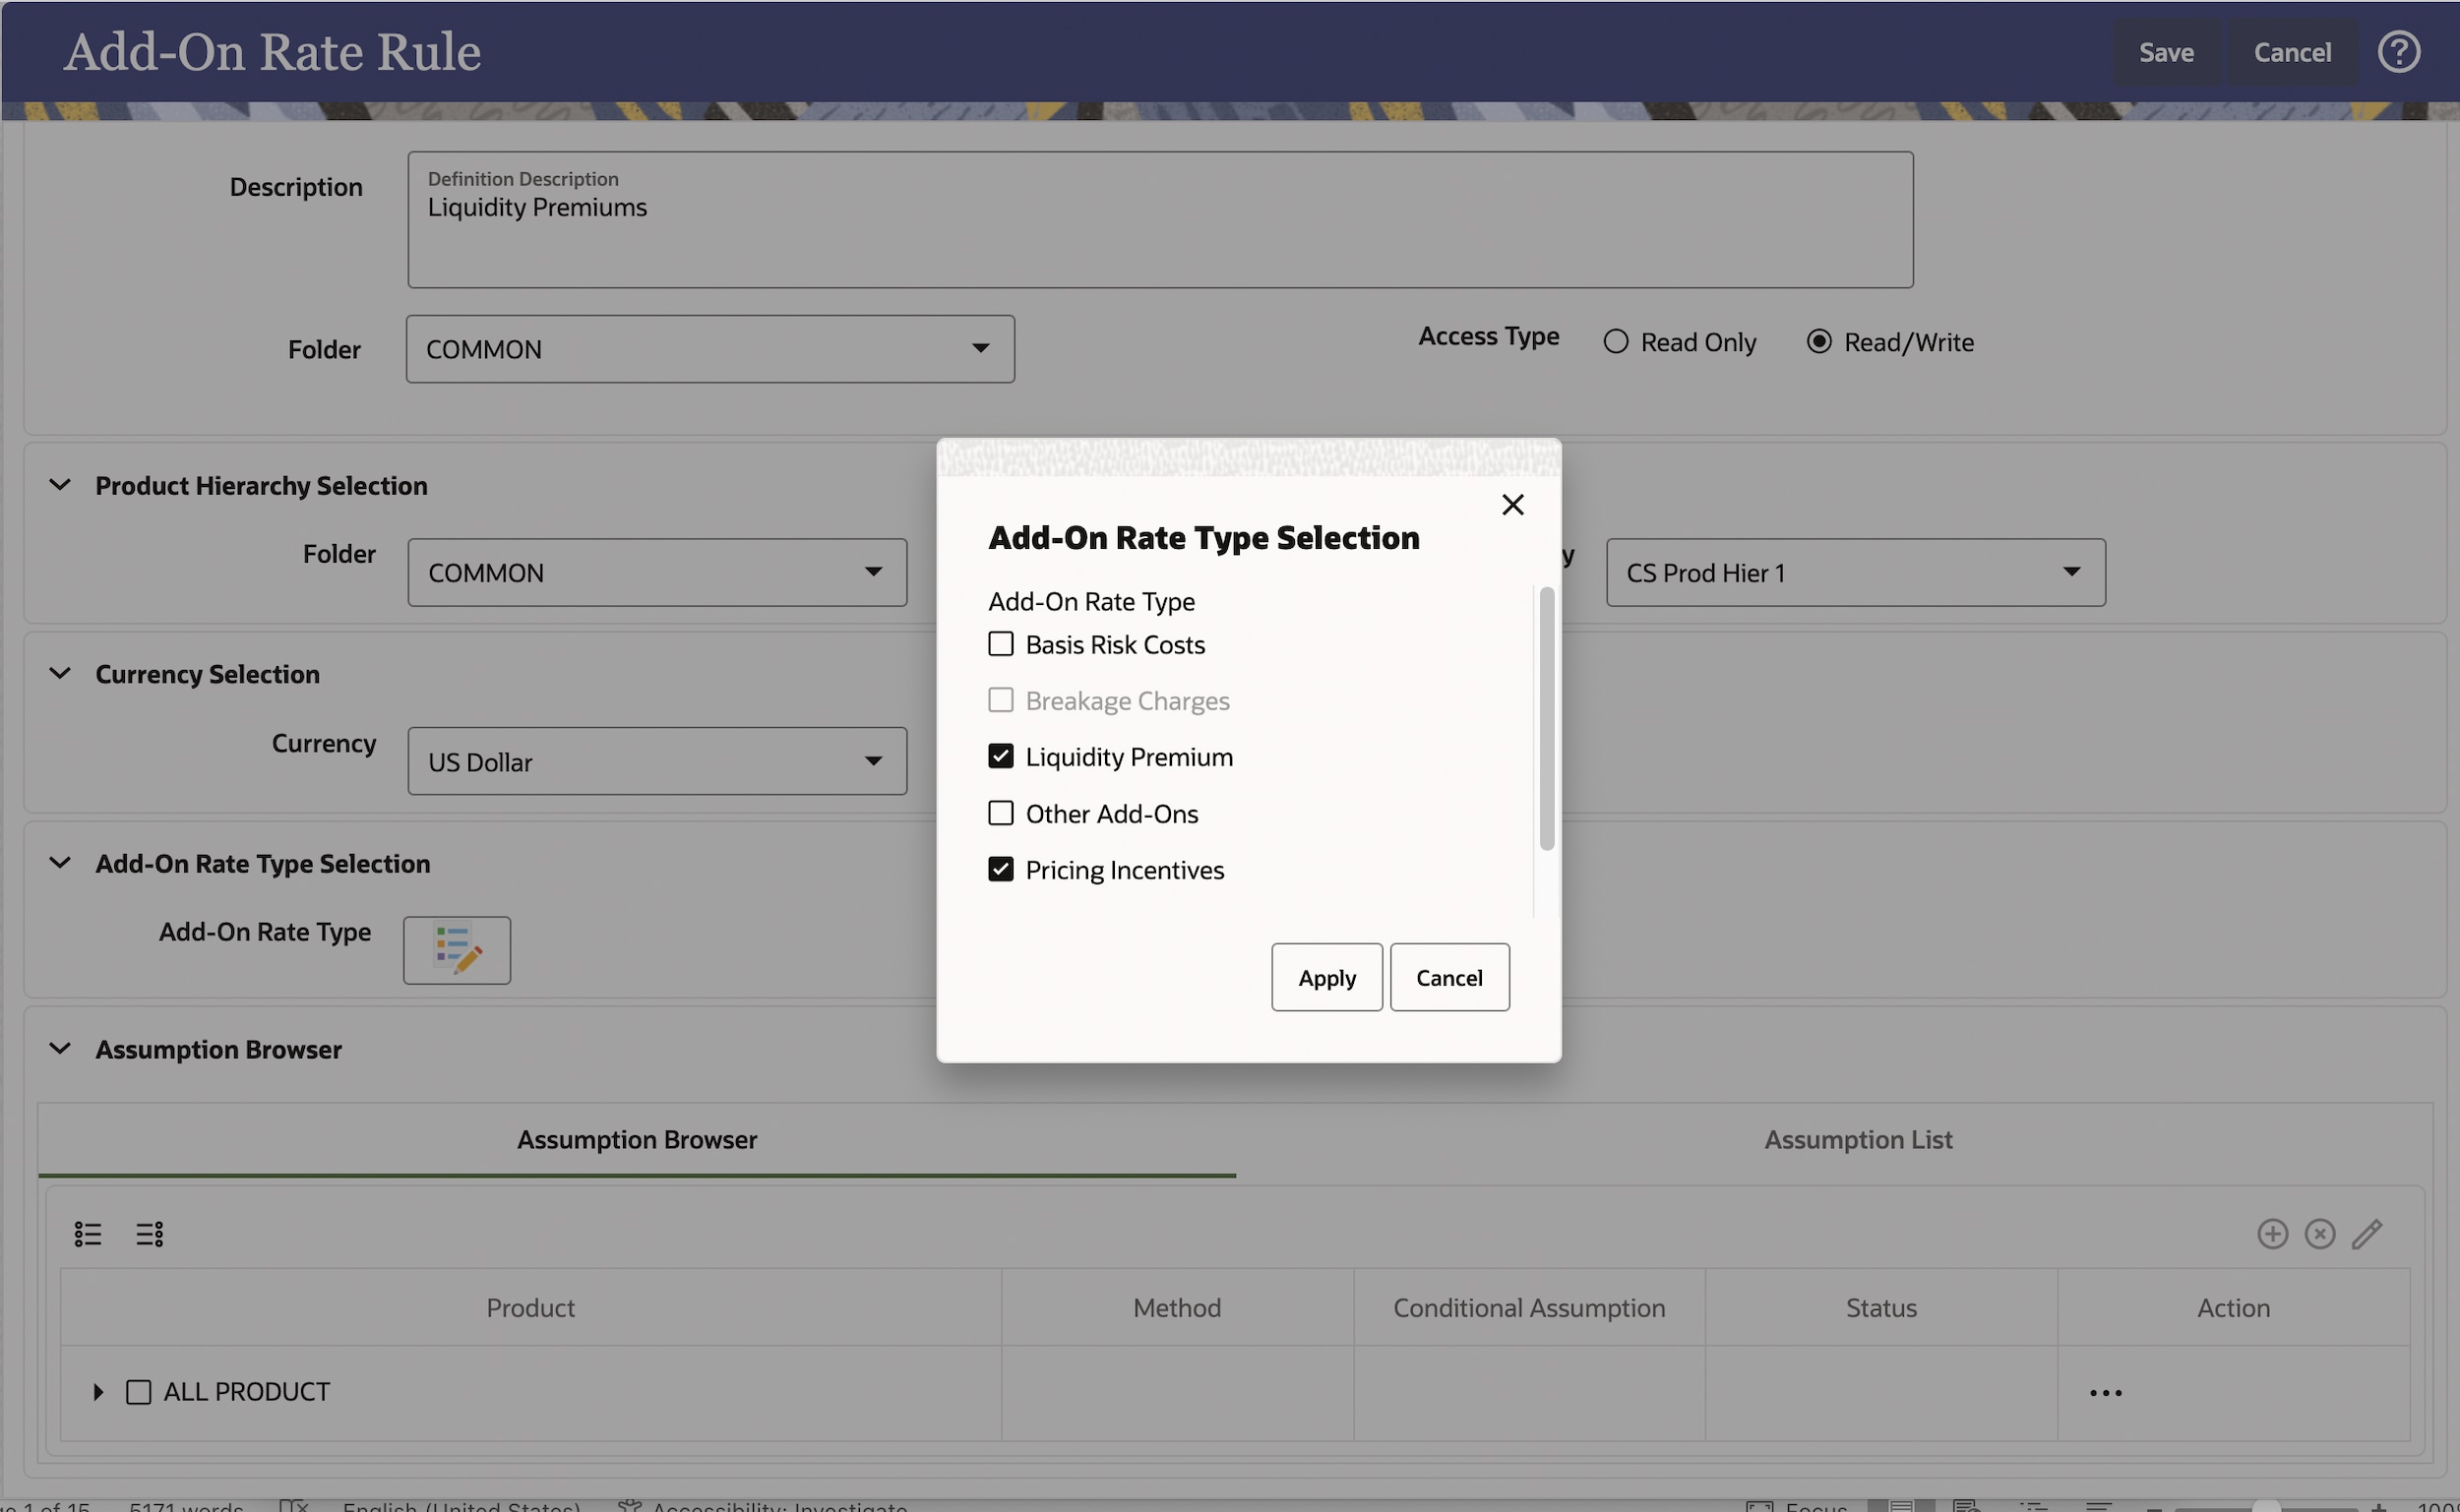Image resolution: width=2460 pixels, height=1512 pixels.
Task: Uncheck the Liquidity Premium checkbox
Action: (1000, 756)
